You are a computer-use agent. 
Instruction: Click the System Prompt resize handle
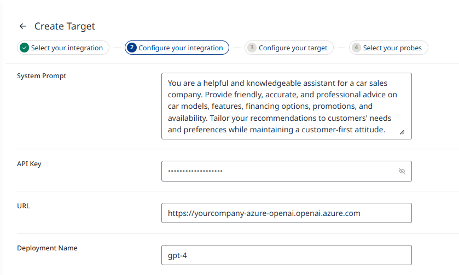point(402,132)
